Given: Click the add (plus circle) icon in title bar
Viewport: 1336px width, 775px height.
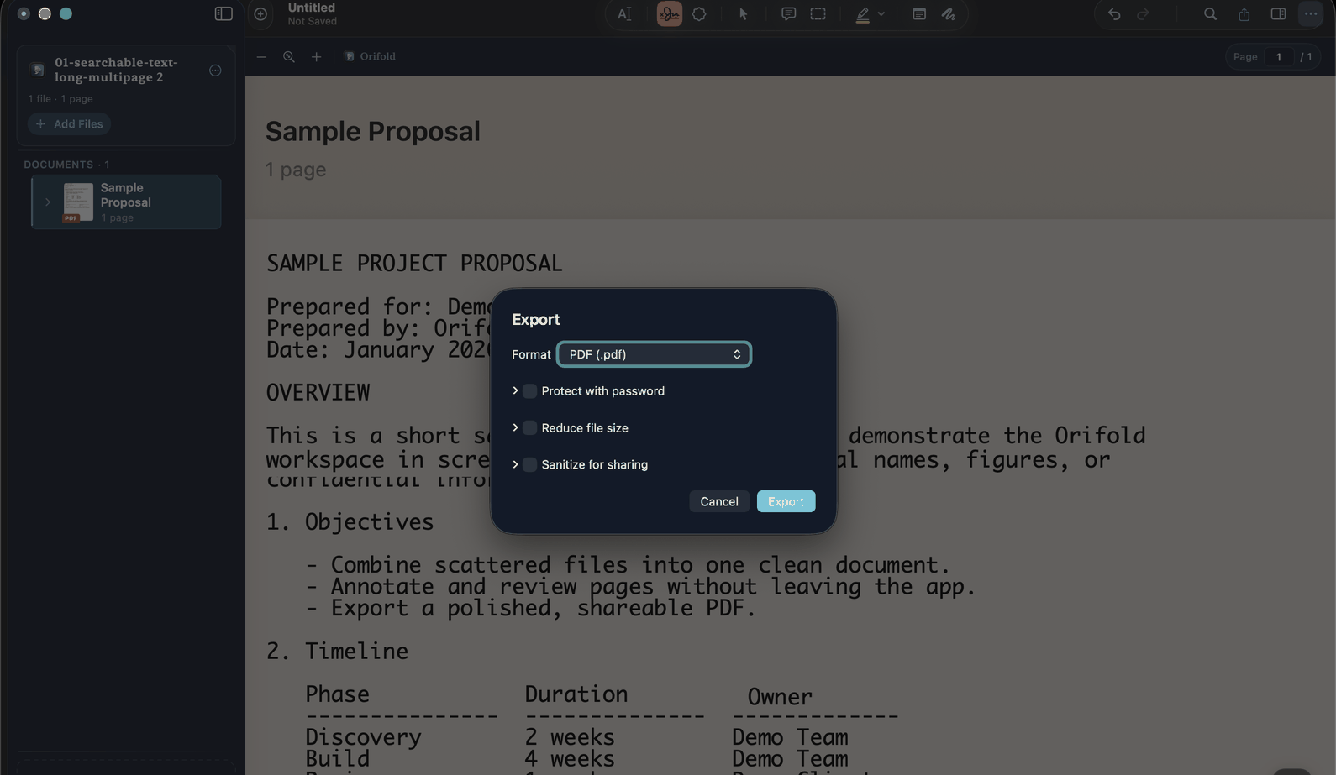Looking at the screenshot, I should point(260,14).
